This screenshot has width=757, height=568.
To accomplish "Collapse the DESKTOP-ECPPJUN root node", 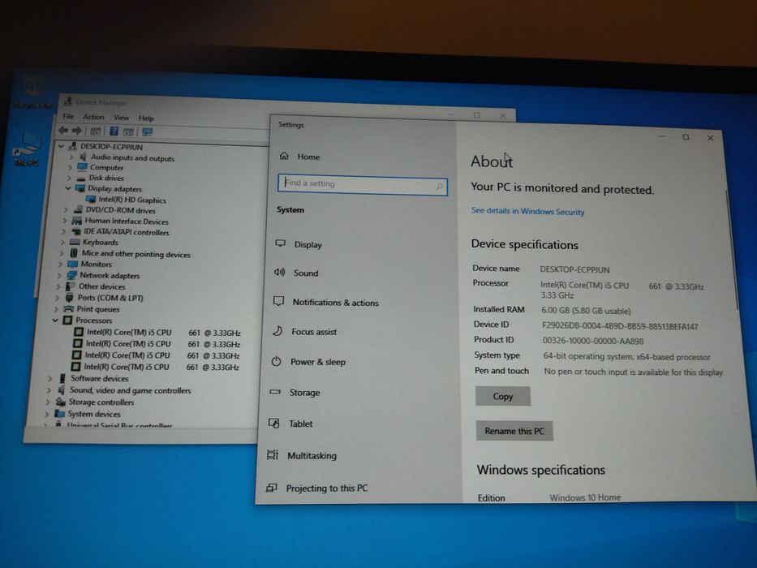I will coord(62,146).
